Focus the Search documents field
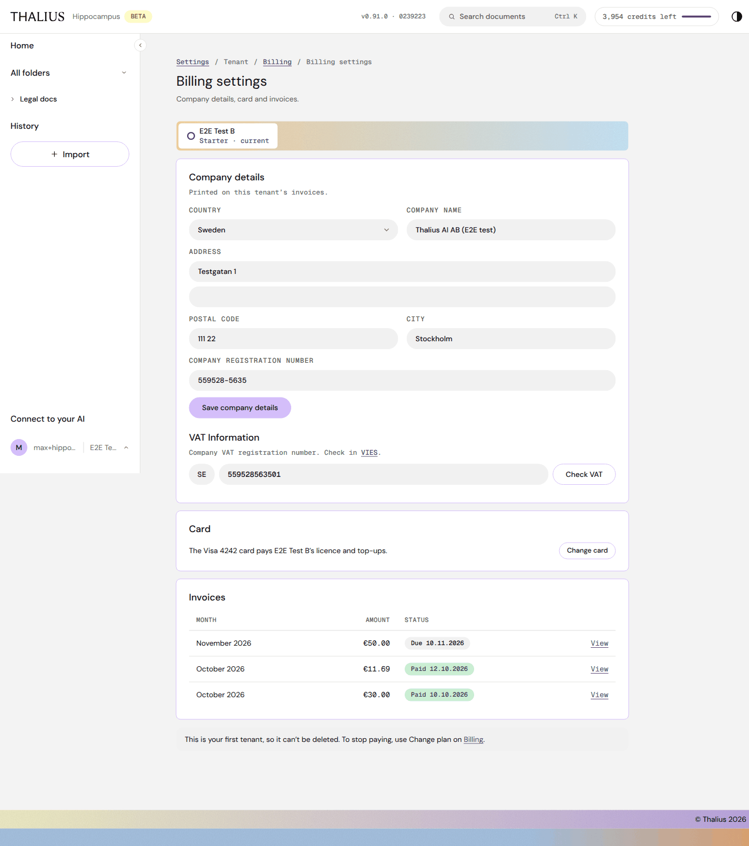This screenshot has height=846, width=749. [x=512, y=17]
